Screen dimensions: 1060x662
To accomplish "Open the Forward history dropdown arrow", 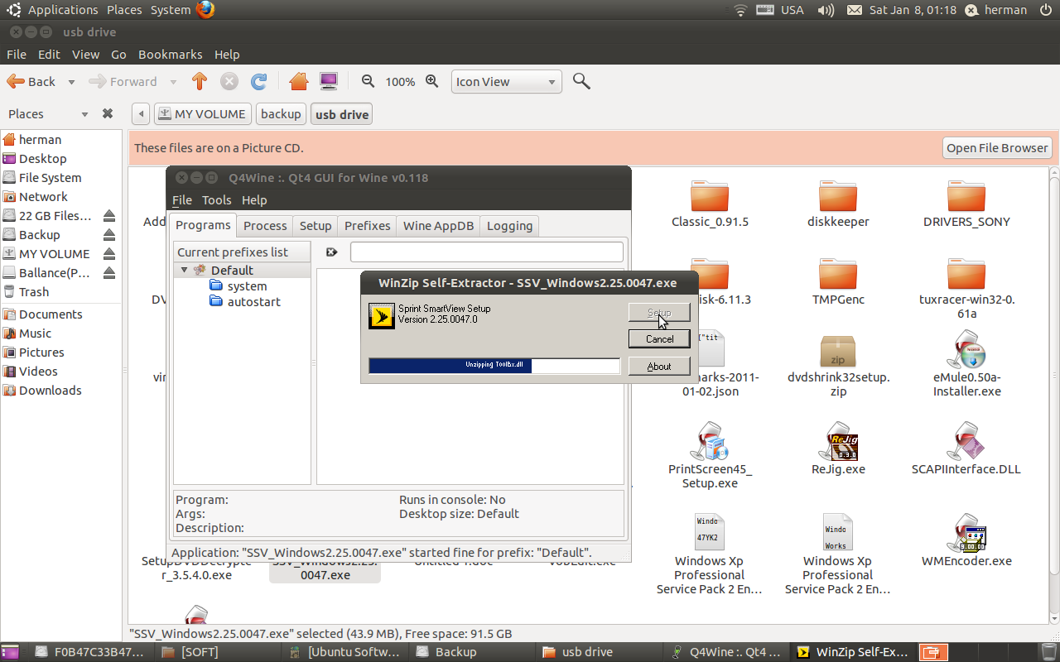I will (173, 81).
